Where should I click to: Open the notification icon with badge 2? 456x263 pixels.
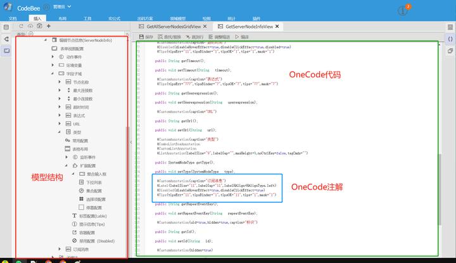[420, 11]
